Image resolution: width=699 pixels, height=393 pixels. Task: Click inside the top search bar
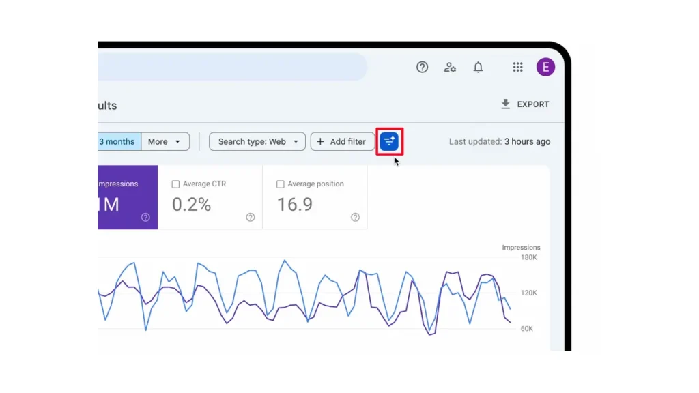[x=232, y=67]
